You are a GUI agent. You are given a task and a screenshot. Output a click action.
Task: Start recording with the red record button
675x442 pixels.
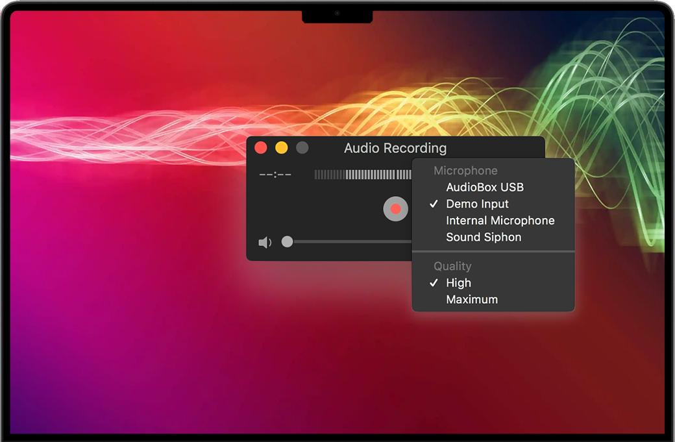tap(395, 209)
